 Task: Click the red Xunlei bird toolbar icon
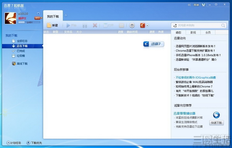coord(143,25)
